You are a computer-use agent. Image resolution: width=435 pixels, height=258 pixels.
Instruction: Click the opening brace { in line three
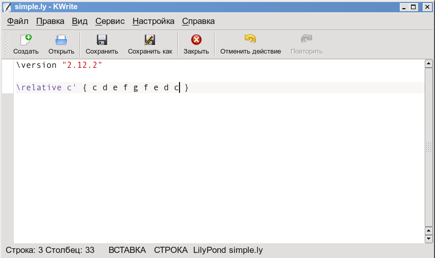click(85, 87)
